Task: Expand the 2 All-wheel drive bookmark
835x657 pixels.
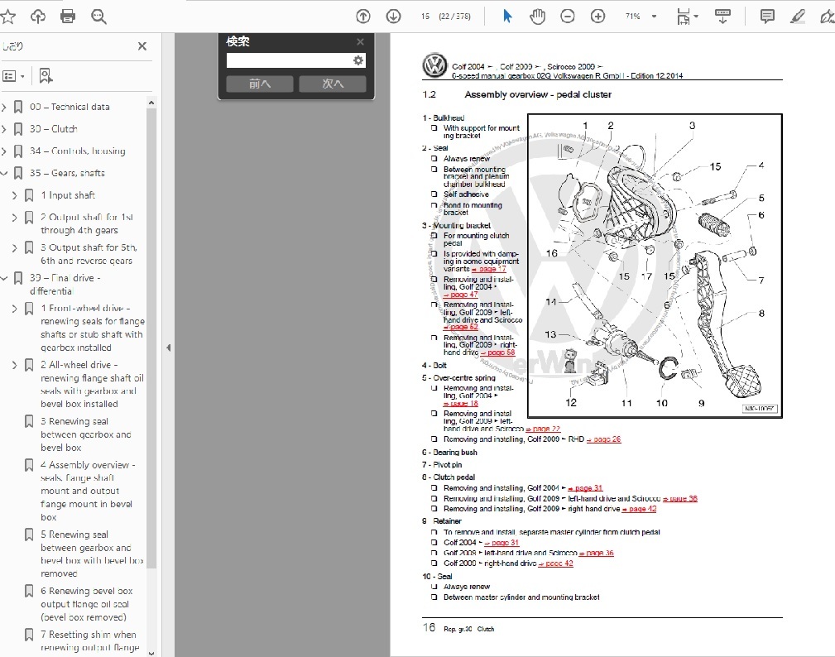Action: coord(15,365)
